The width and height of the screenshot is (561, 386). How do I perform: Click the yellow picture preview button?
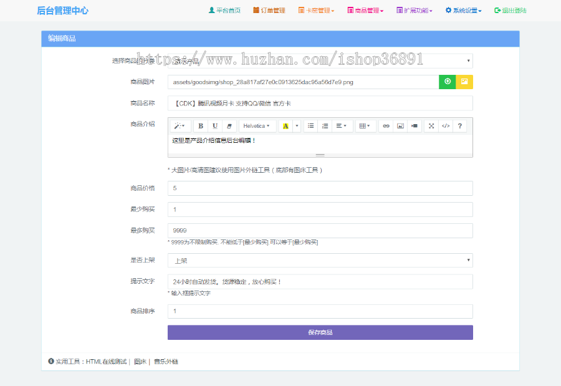point(464,82)
